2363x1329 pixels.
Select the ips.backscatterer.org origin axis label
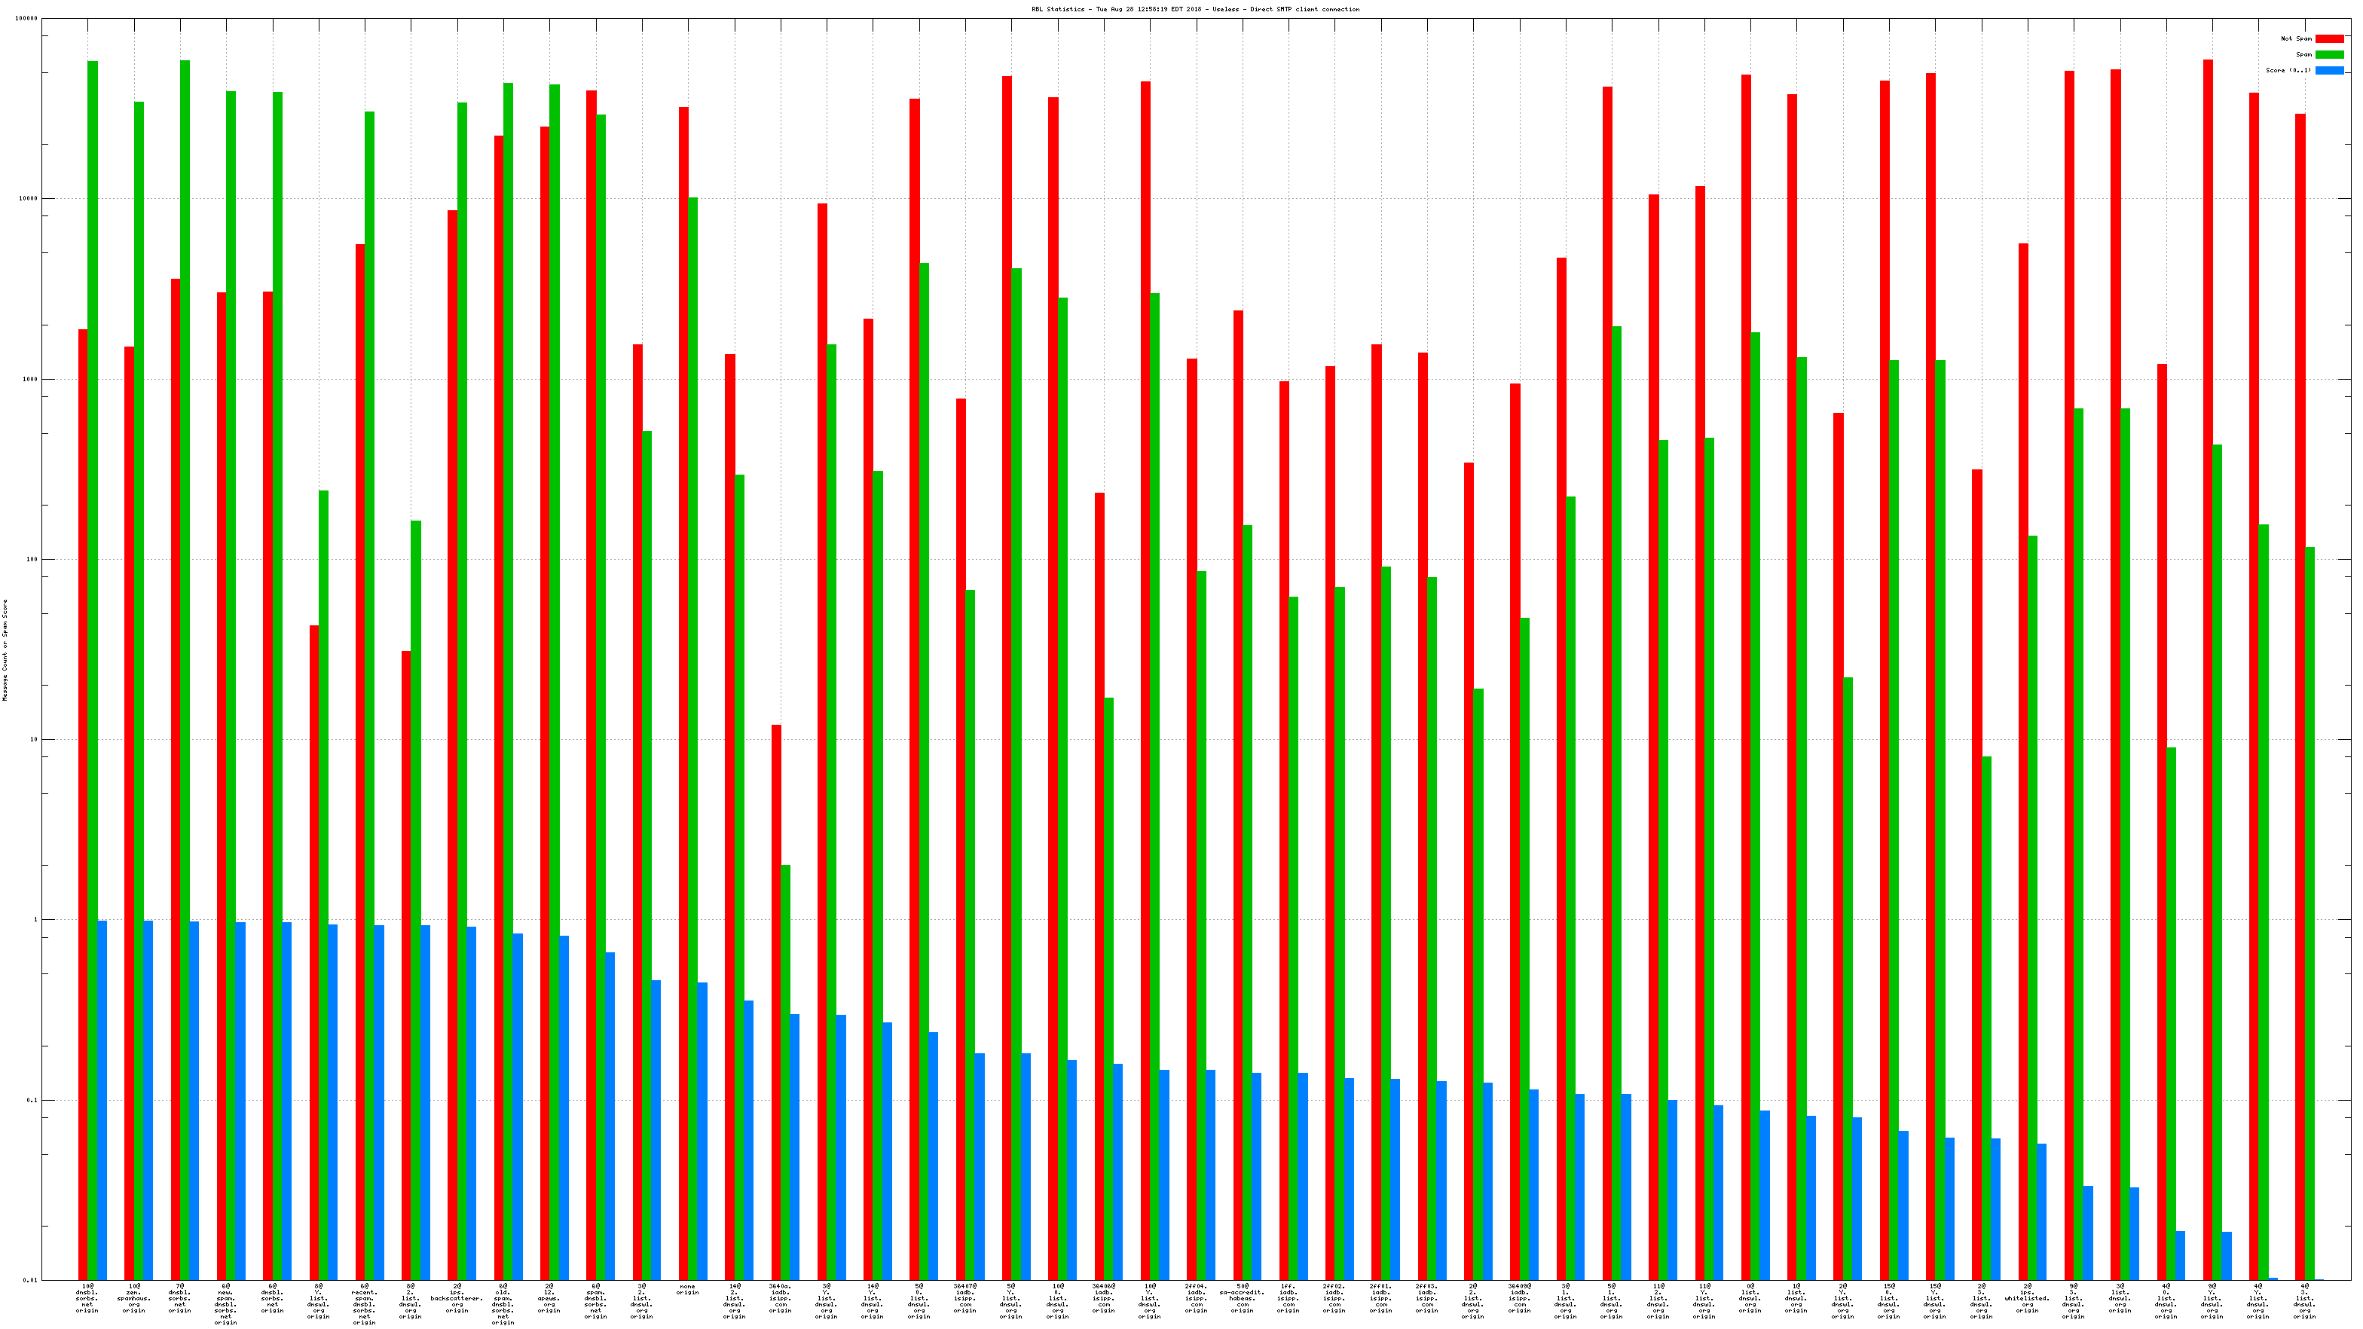click(x=457, y=1299)
